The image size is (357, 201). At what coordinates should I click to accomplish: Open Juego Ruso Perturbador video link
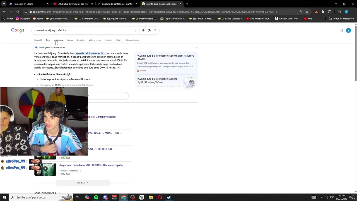click(x=91, y=165)
